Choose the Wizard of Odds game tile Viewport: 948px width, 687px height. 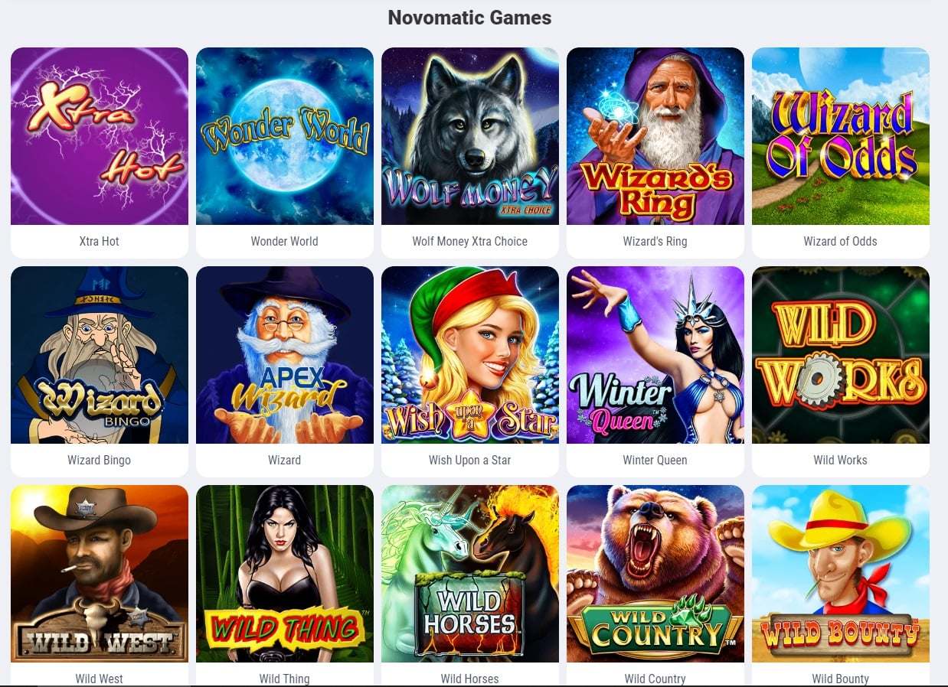click(841, 136)
